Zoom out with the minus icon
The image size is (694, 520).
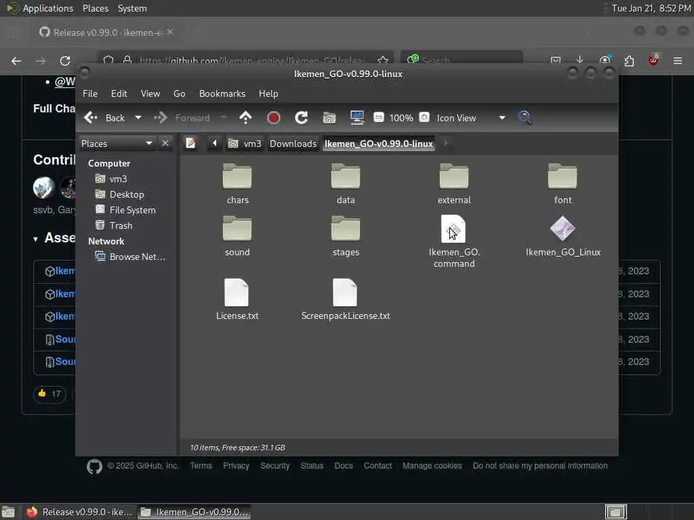(x=378, y=117)
